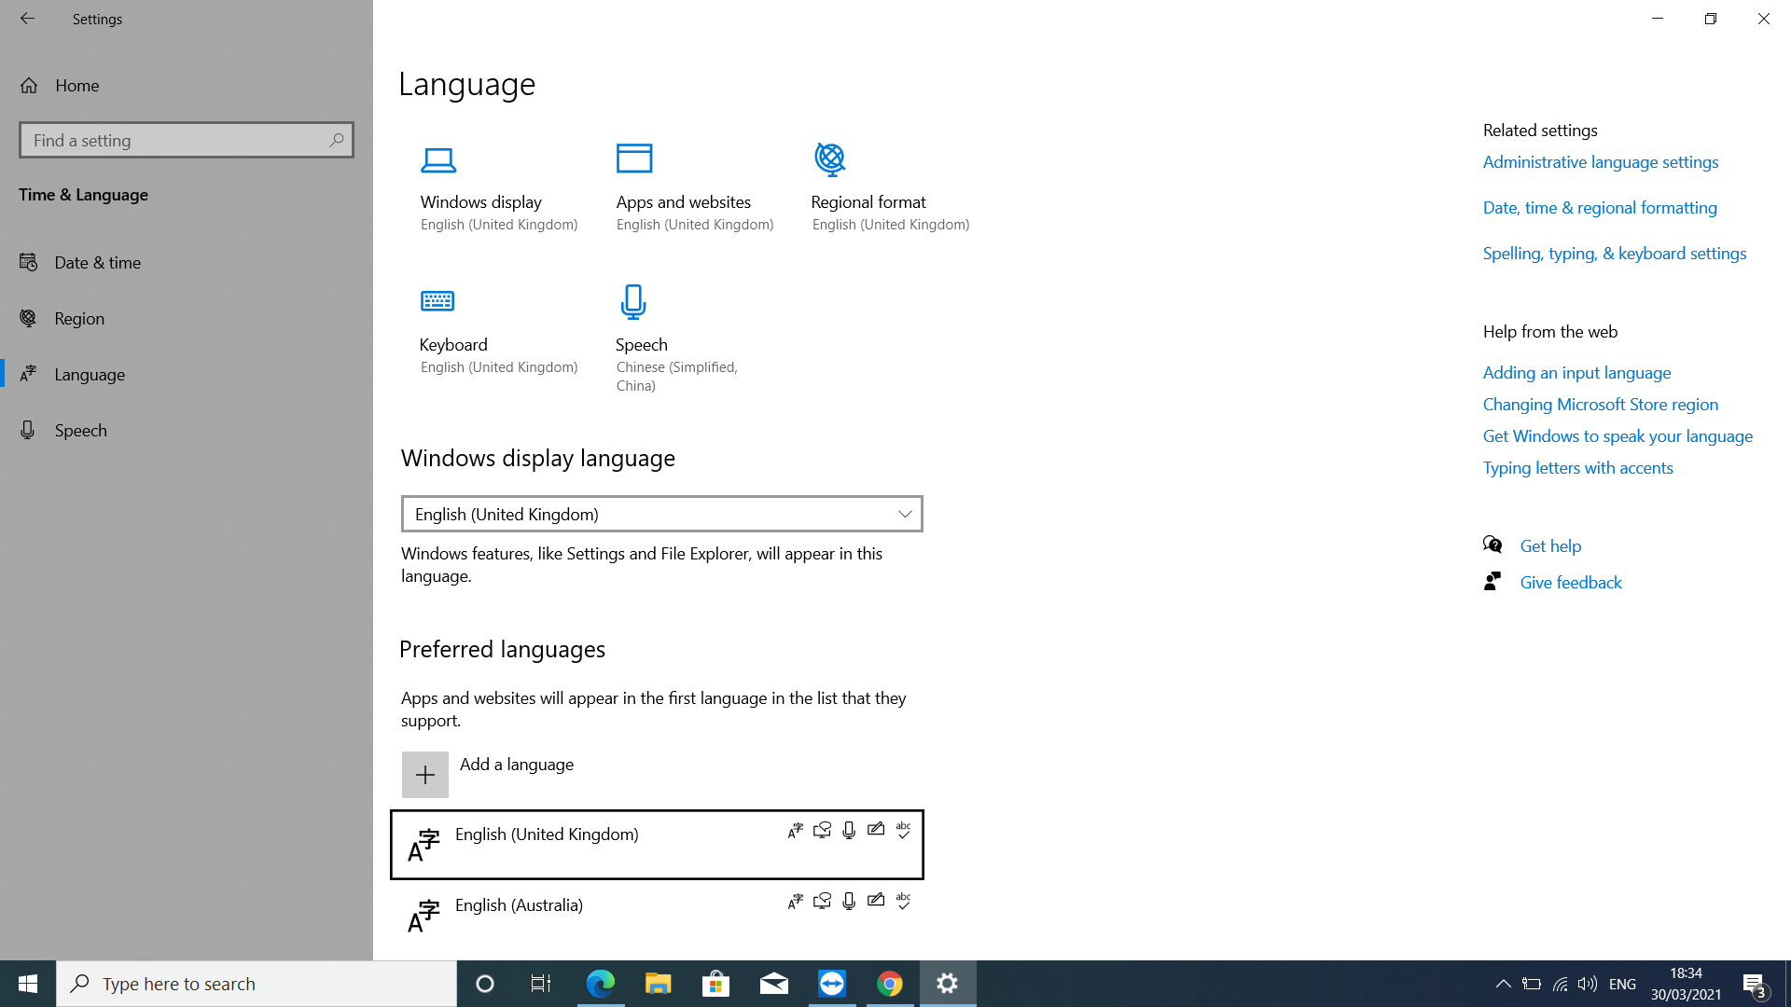The image size is (1791, 1007).
Task: Click the Windows display laptop icon
Action: (438, 160)
